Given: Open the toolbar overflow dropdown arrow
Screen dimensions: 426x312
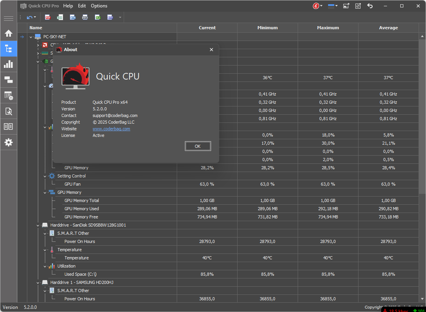Looking at the screenshot, I should click(x=120, y=18).
